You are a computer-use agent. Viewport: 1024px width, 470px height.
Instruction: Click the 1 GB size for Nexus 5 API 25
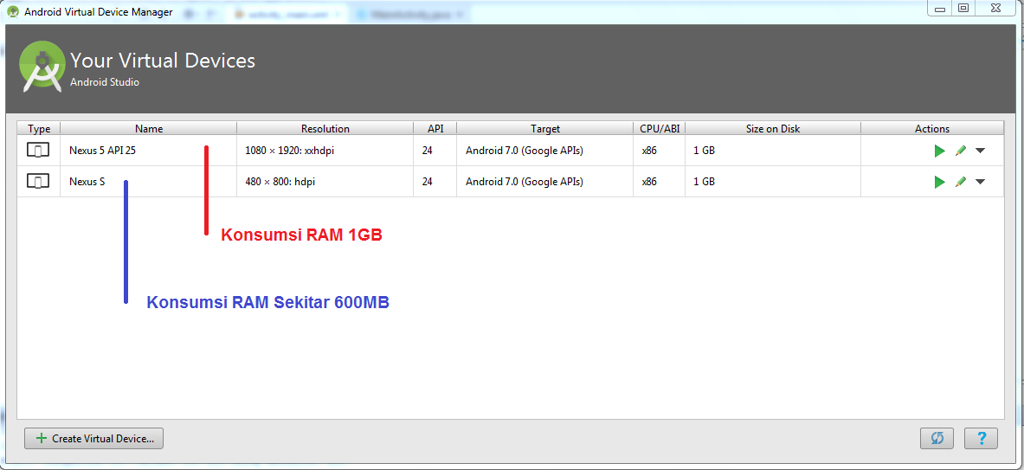pos(773,151)
